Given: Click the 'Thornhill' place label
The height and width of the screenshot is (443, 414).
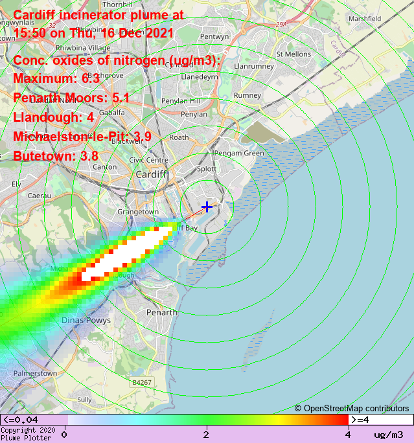Looking at the screenshot, I should pos(117,5).
